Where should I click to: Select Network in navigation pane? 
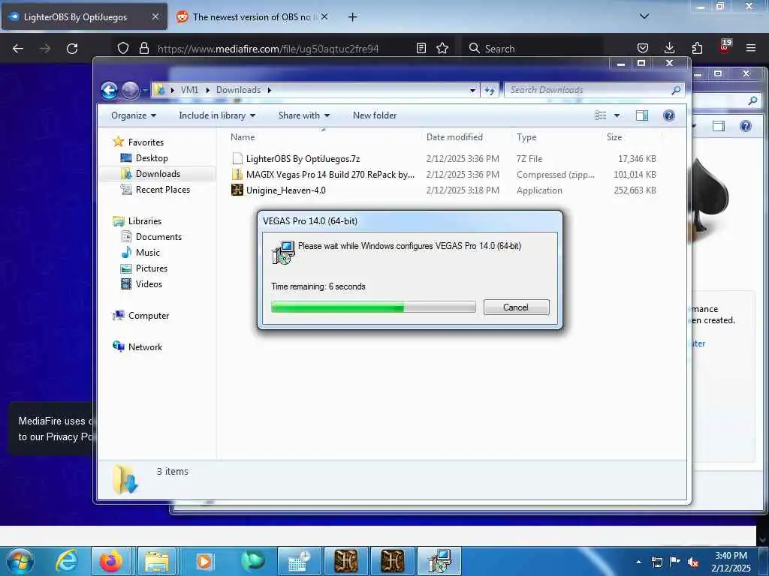click(x=145, y=346)
